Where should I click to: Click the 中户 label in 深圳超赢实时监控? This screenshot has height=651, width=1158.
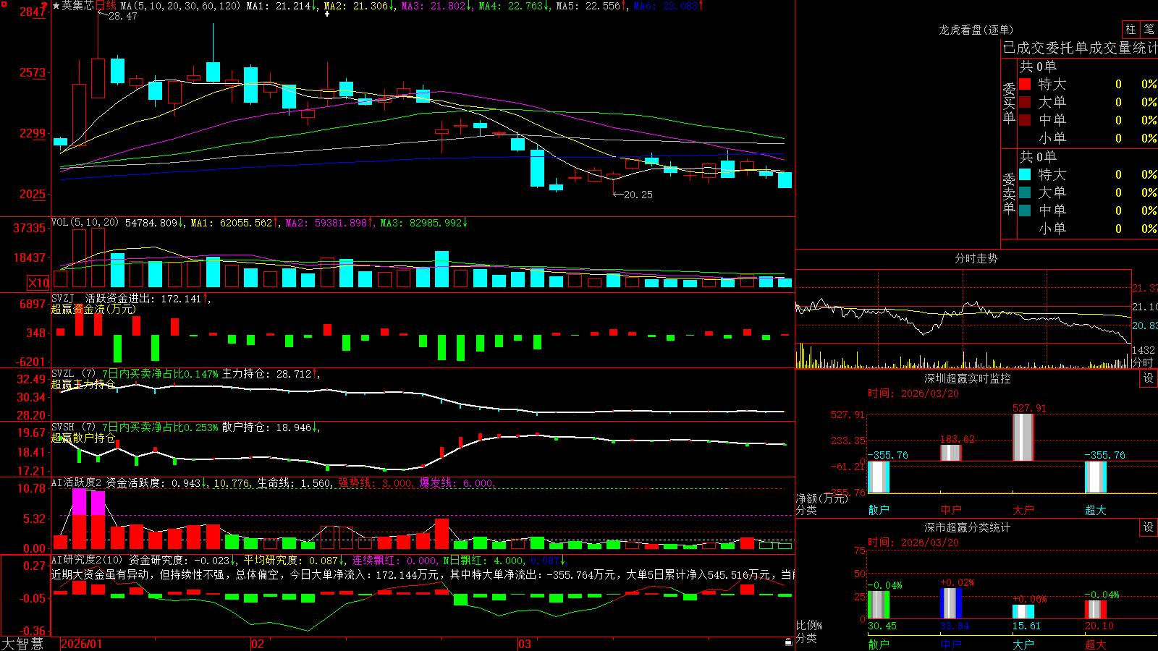point(950,510)
